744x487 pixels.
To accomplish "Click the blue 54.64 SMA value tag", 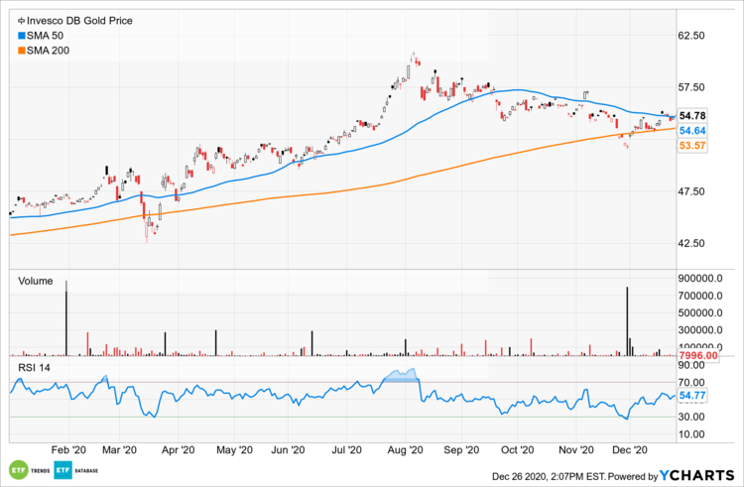I will (691, 131).
